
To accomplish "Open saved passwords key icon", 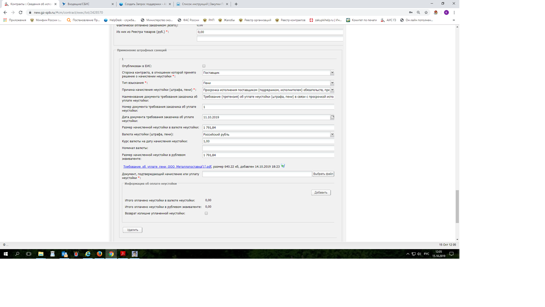I will (411, 12).
